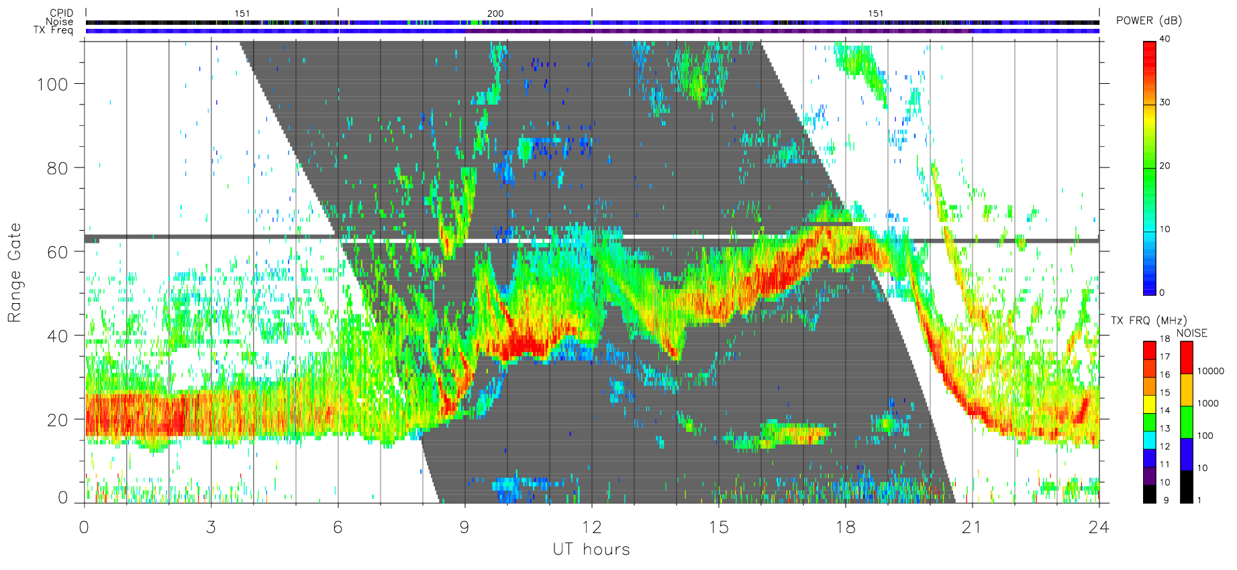Viewport: 1237px width, 570px height.
Task: Click range gate label '100'
Action: coord(52,84)
